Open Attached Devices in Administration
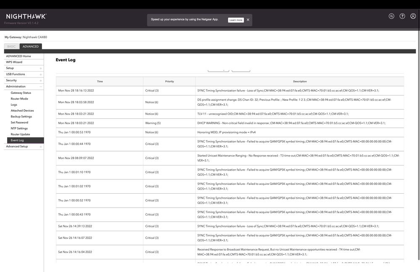 pos(22,111)
